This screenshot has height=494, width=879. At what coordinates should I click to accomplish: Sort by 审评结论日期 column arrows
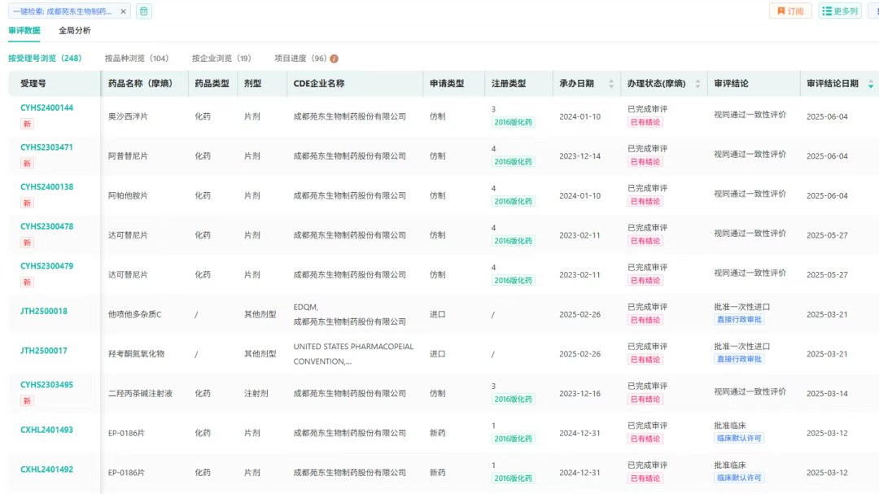(x=871, y=84)
